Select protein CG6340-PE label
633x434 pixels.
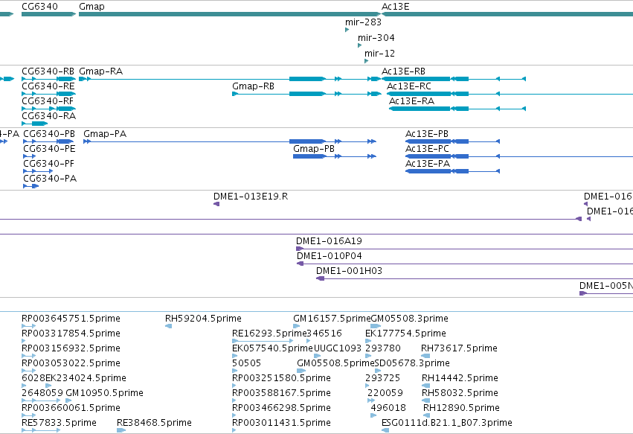click(49, 149)
